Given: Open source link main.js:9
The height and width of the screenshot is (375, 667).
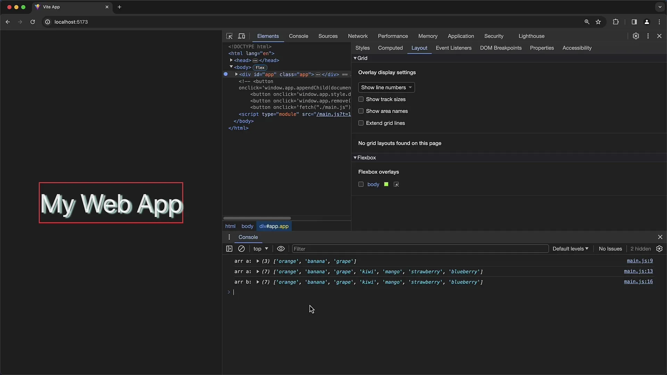Looking at the screenshot, I should click(x=640, y=261).
